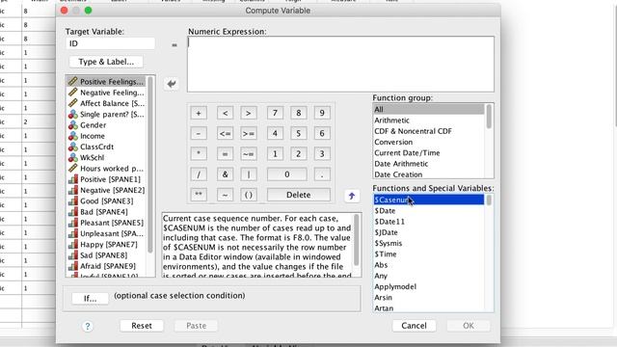Click the minus operator key
The width and height of the screenshot is (617, 347).
(199, 134)
